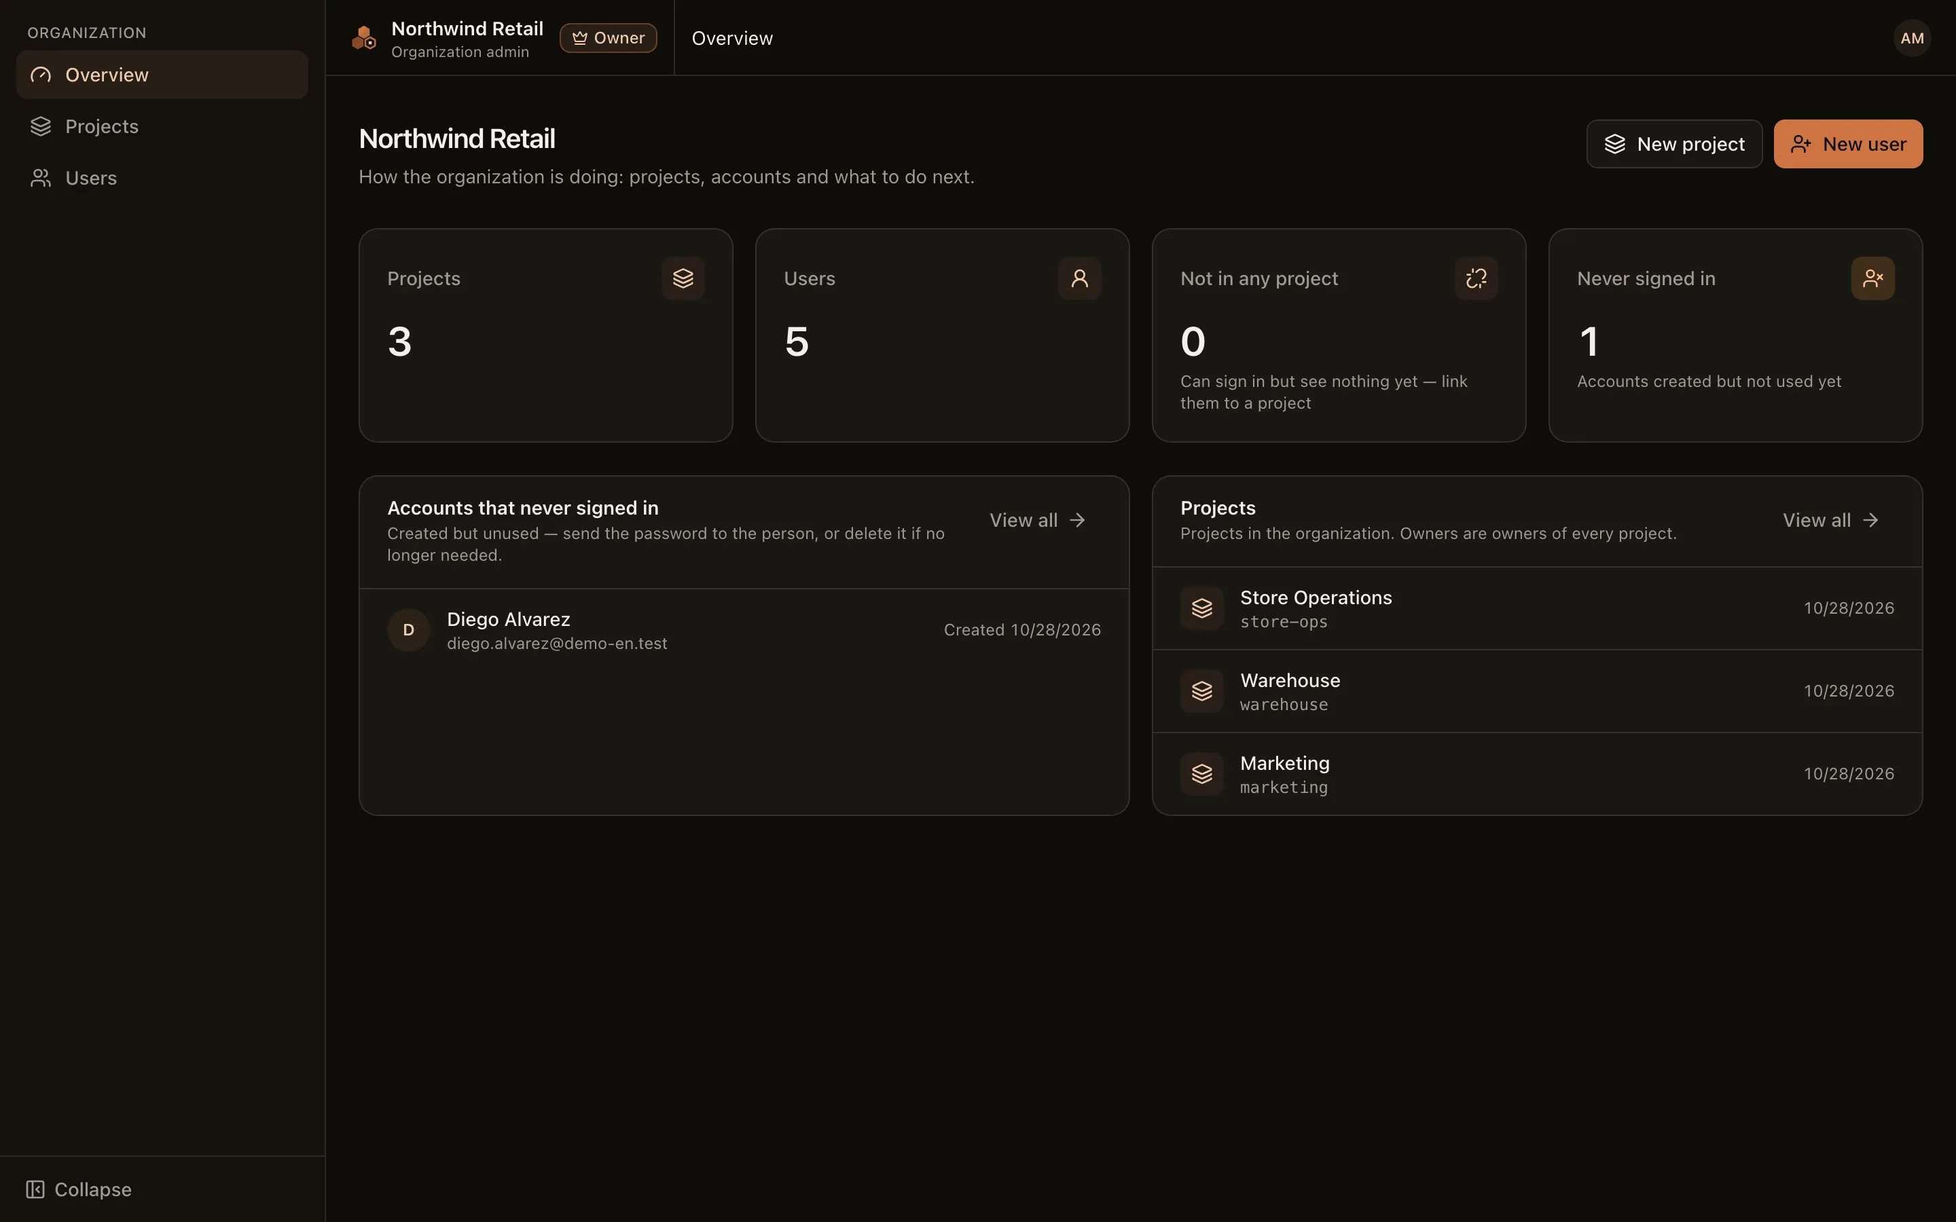Click the Projects layers icon in sidebar
This screenshot has width=1956, height=1222.
tap(41, 126)
